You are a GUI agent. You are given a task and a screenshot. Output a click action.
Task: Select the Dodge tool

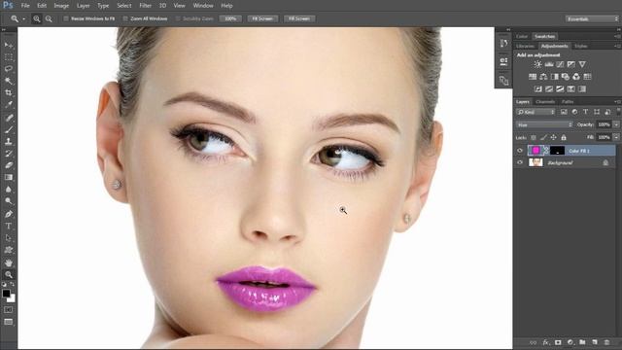pyautogui.click(x=9, y=201)
